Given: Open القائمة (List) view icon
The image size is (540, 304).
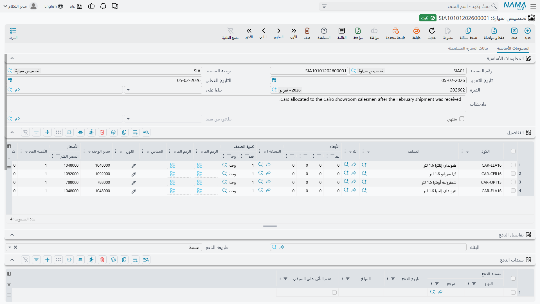Looking at the screenshot, I should (342, 33).
